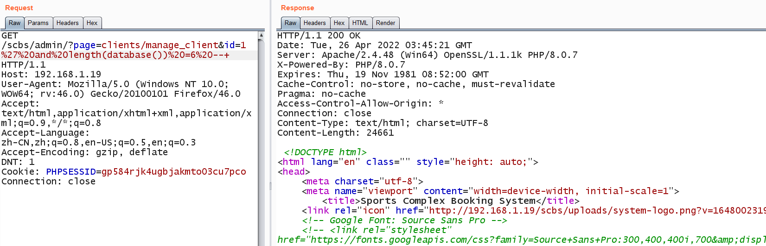This screenshot has height=246, width=766.
Task: Click the SQL payload line 'length(database())'
Action: coord(115,55)
